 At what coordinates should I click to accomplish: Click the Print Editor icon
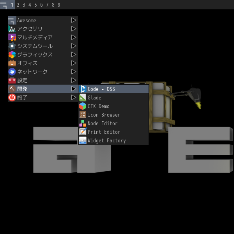(83, 132)
